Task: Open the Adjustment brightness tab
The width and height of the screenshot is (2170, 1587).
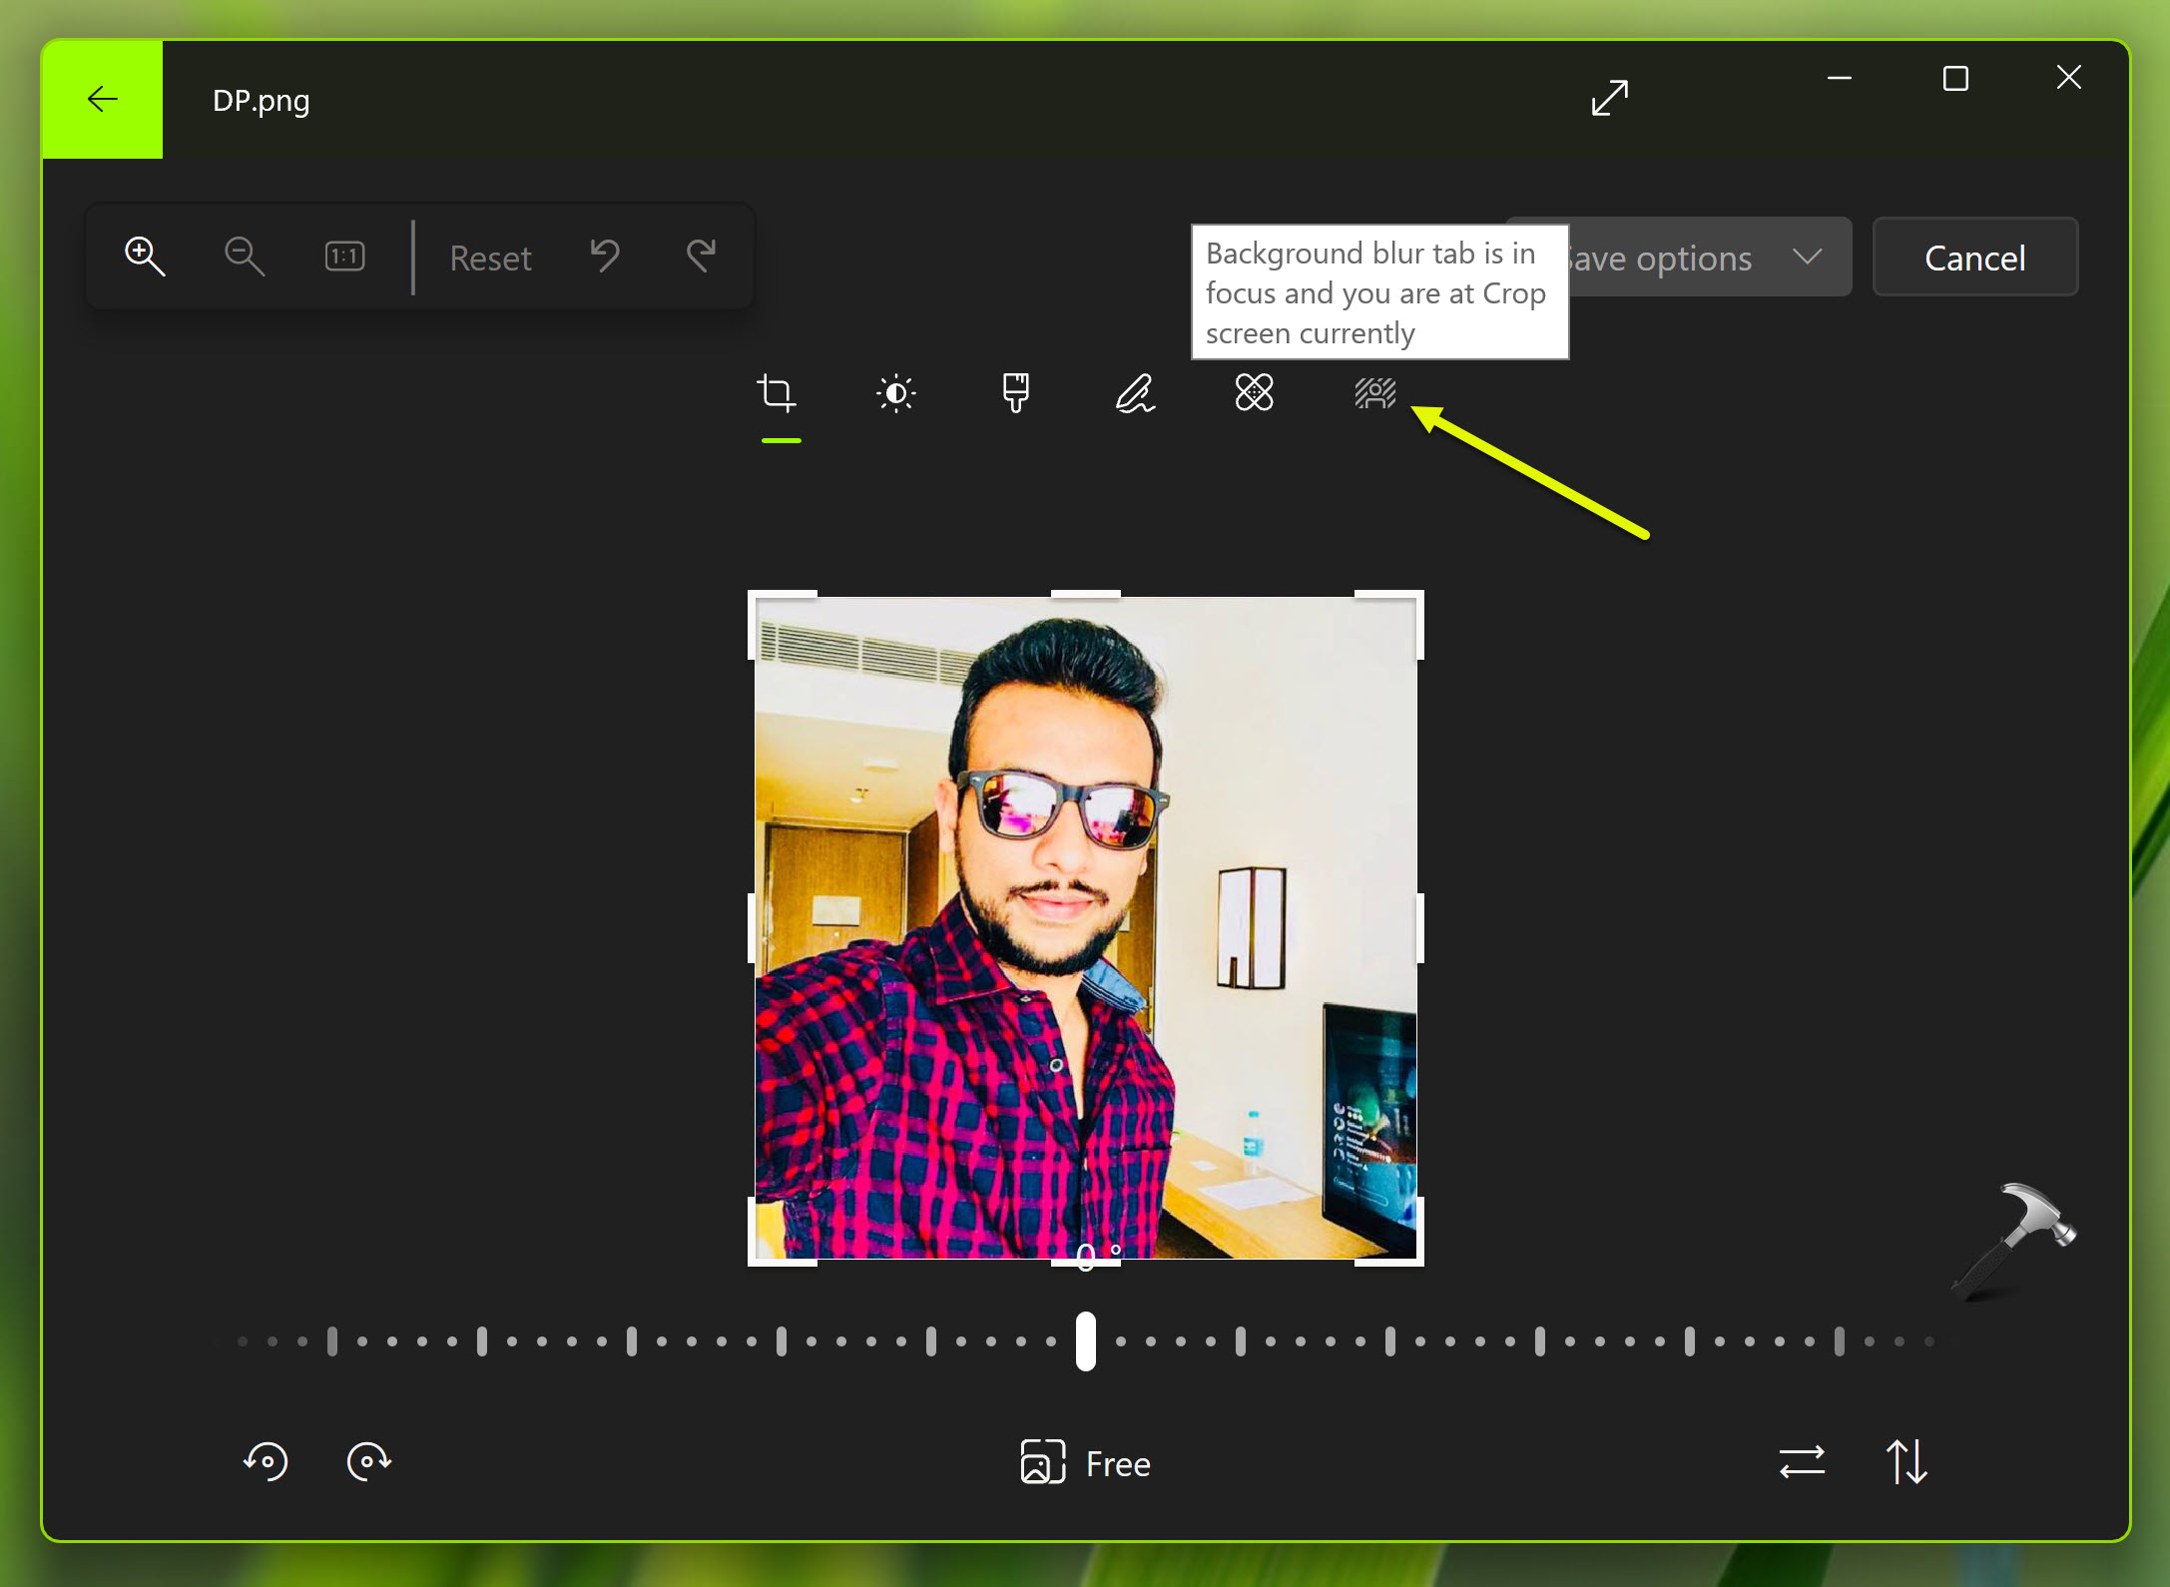Action: tap(895, 393)
